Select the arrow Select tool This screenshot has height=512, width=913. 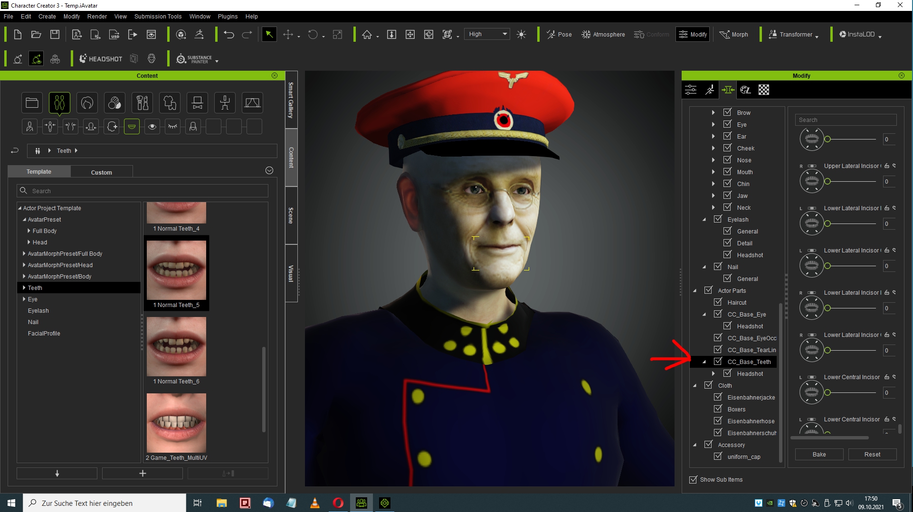click(269, 34)
